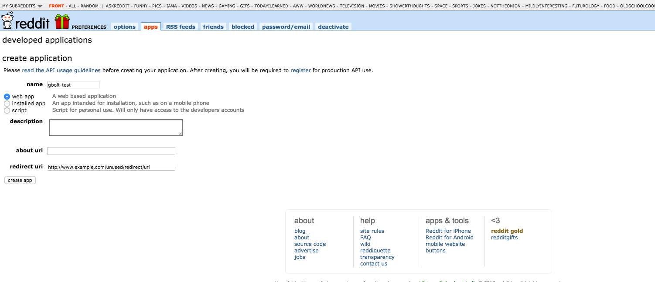The height and width of the screenshot is (282, 655).
Task: Select the script radio button
Action: pos(7,111)
